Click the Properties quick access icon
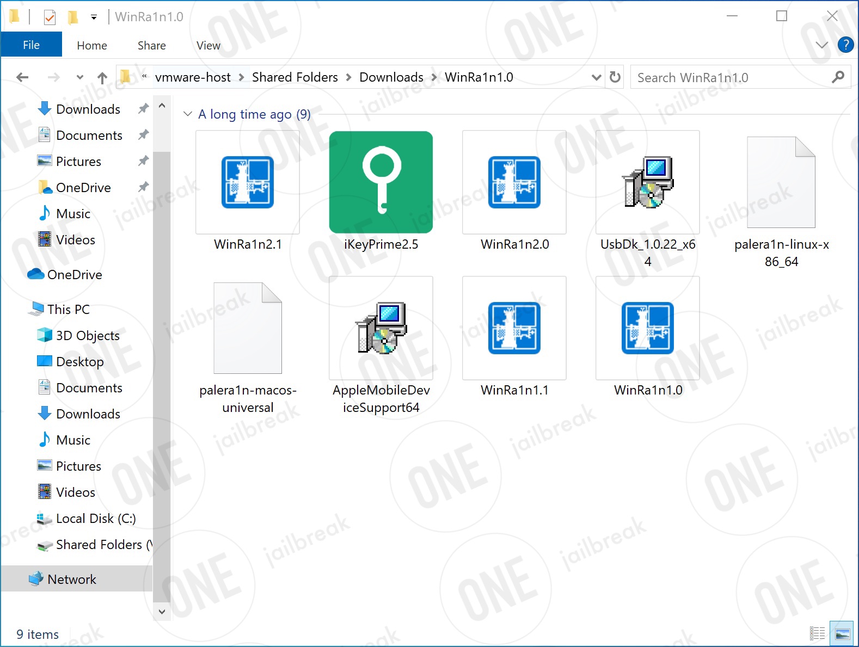 [50, 17]
